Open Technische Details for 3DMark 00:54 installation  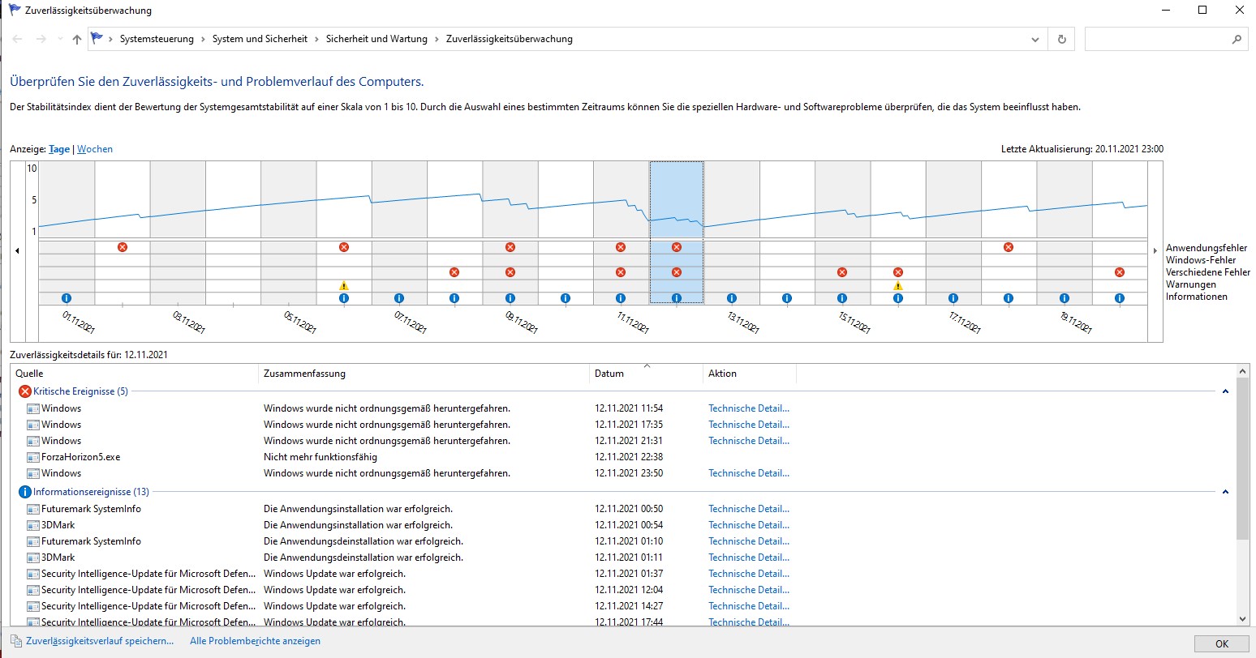(x=749, y=525)
